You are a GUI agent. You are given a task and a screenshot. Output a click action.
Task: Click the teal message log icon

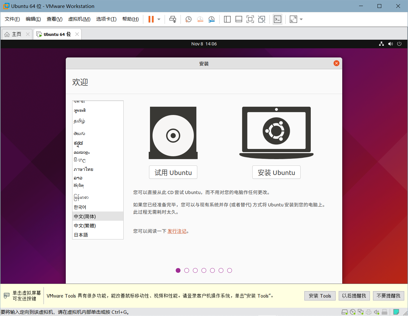[x=396, y=312]
